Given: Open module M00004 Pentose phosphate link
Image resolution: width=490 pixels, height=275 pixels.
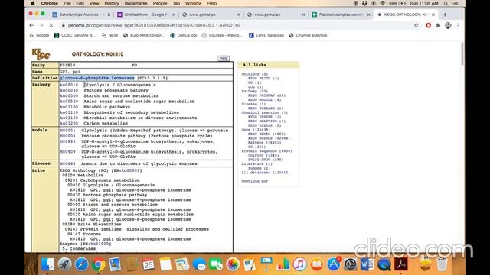Looking at the screenshot, I should point(68,136).
